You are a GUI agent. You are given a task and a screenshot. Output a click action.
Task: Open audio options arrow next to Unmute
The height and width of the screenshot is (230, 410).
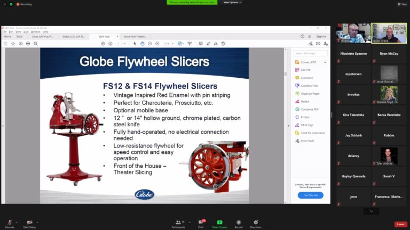[x=17, y=222]
